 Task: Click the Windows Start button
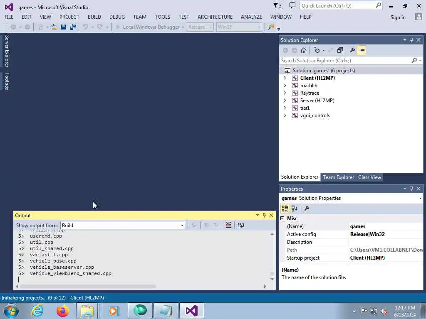11,311
